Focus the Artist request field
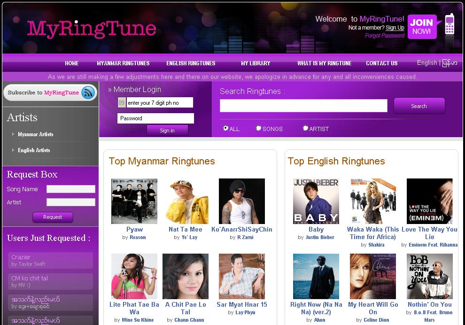This screenshot has width=465, height=325. click(71, 202)
